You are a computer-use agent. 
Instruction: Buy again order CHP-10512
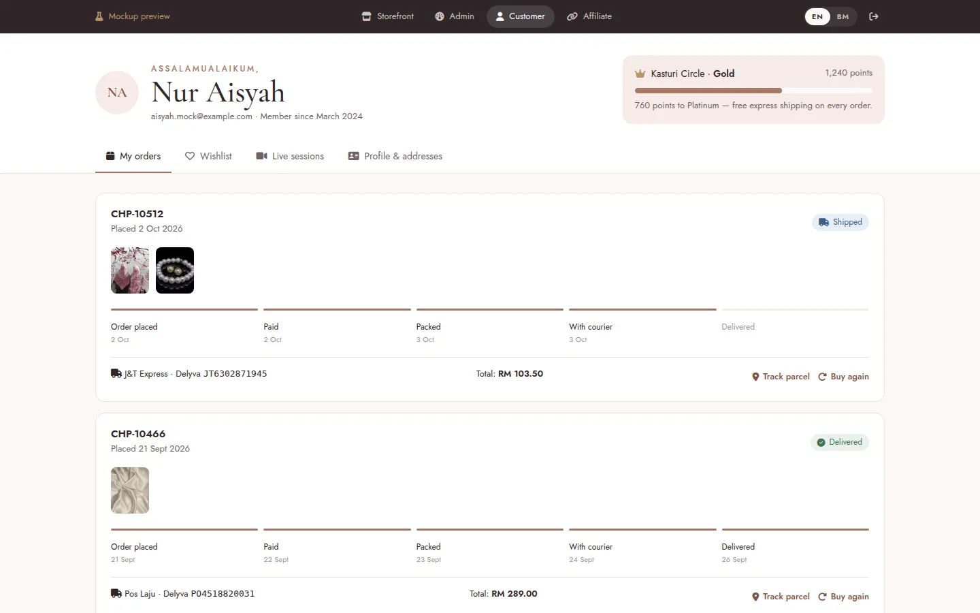point(843,377)
